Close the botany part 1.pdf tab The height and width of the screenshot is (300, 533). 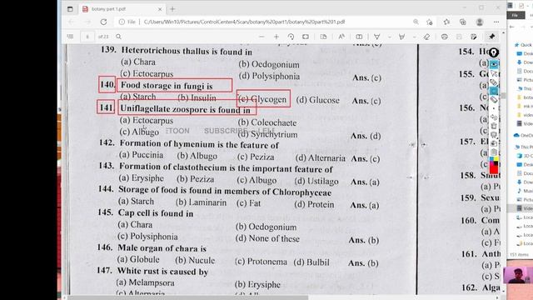pyautogui.click(x=160, y=9)
